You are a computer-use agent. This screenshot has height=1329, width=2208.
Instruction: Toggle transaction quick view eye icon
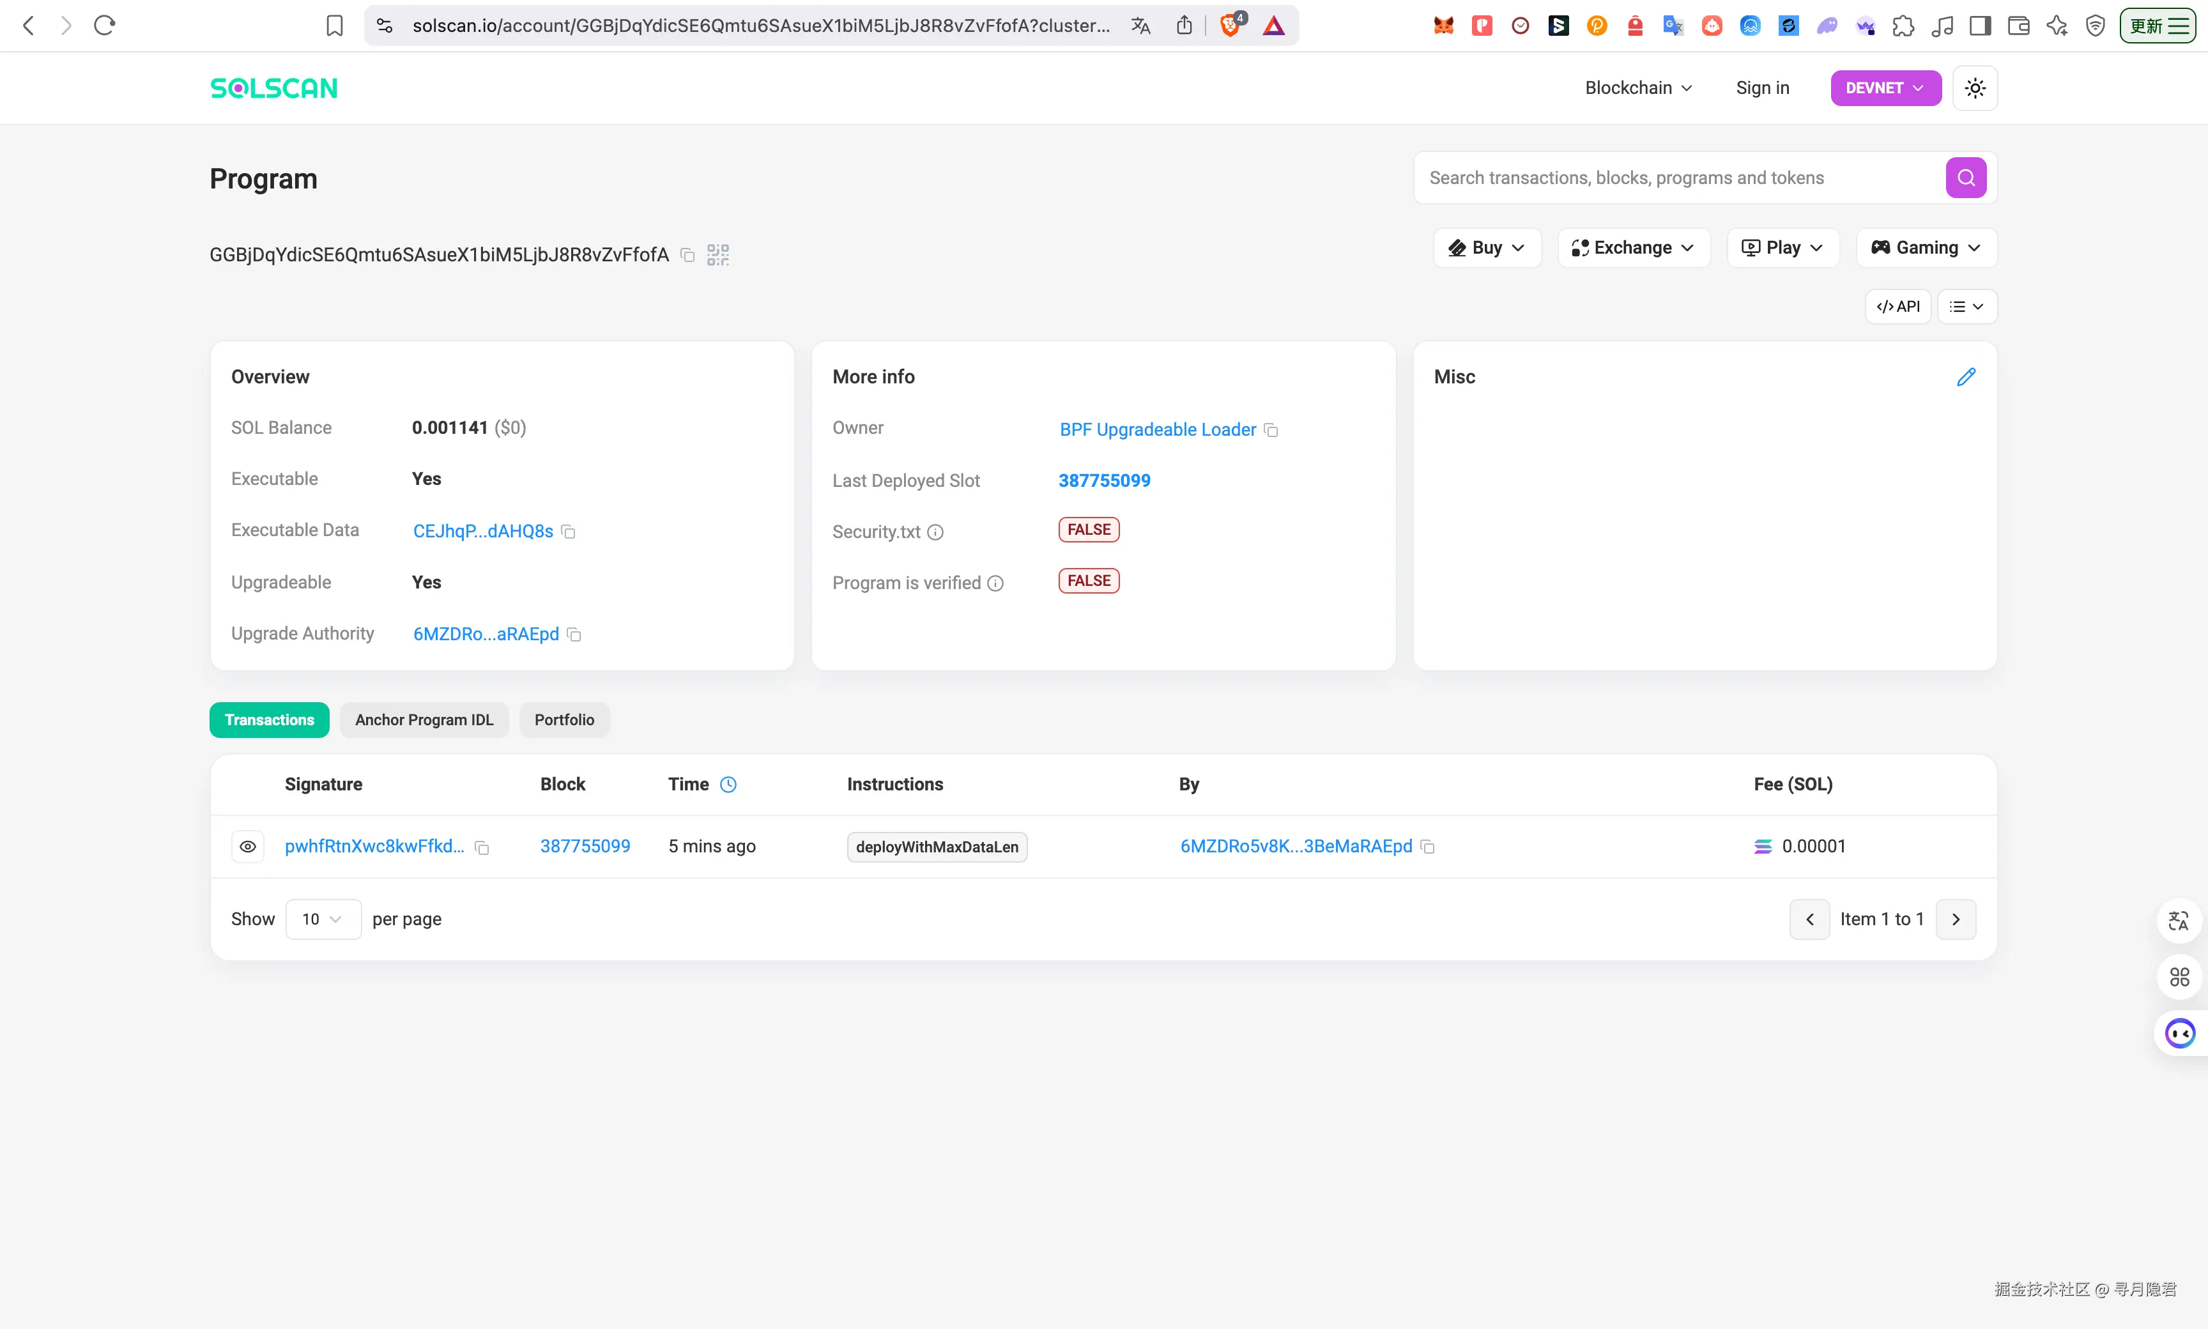click(248, 847)
